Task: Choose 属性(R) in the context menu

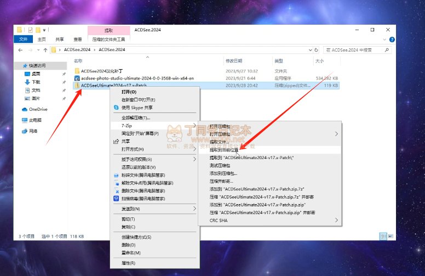Action: pos(155,263)
